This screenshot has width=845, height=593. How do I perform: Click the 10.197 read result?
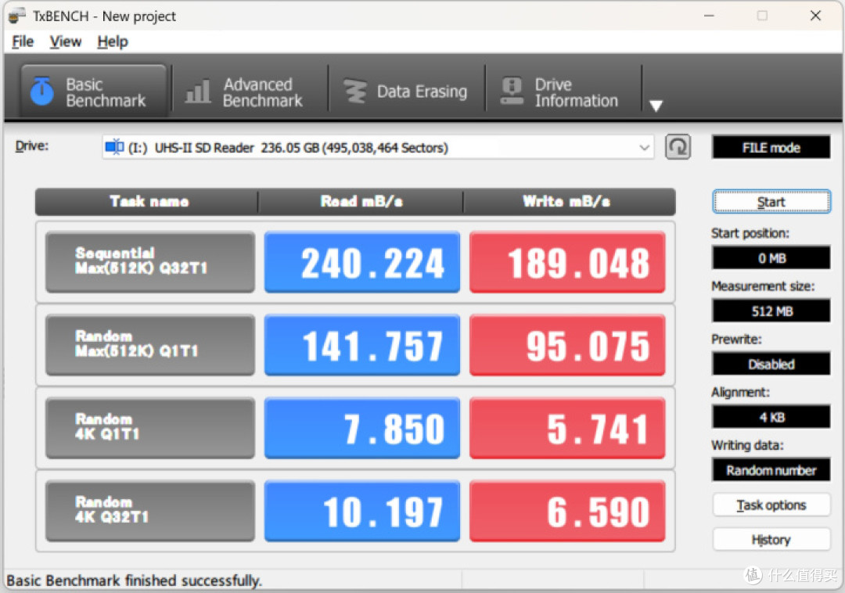[362, 511]
